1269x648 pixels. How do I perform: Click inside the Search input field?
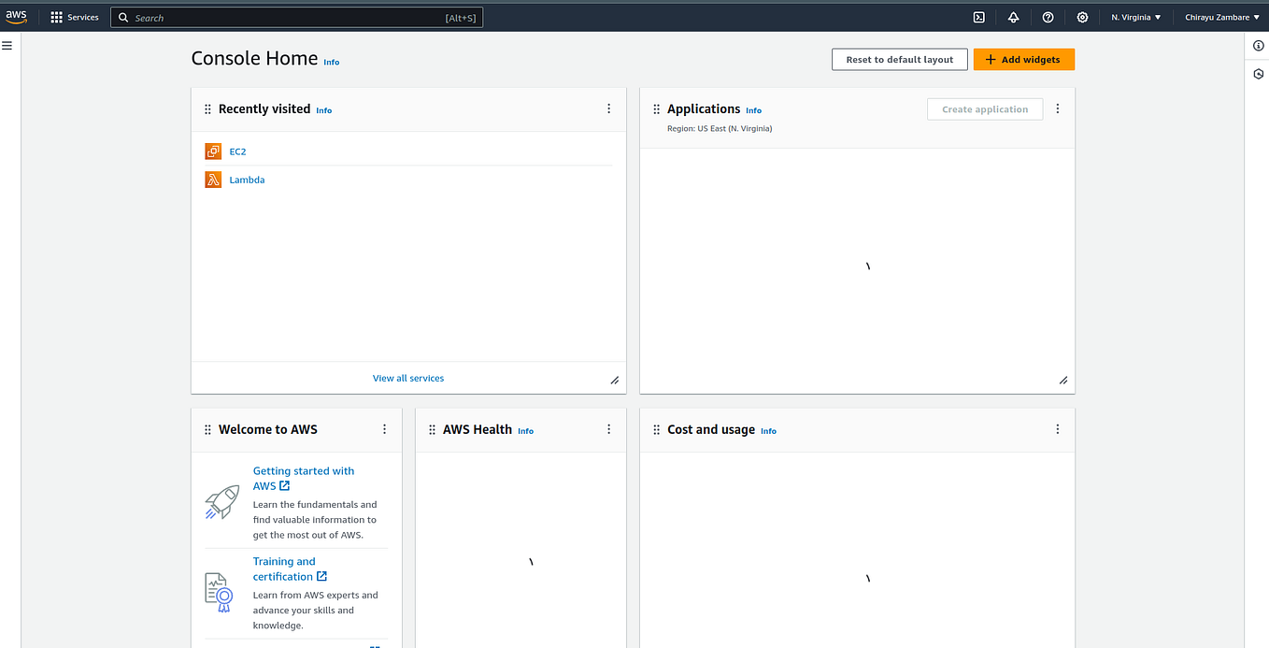[280, 17]
